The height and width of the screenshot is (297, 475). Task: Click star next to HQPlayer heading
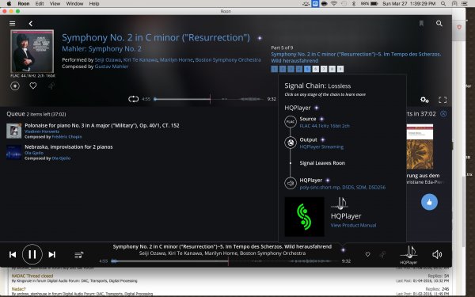point(316,108)
